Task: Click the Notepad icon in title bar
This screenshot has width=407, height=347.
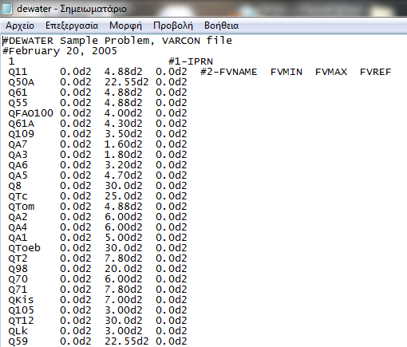Action: coord(6,9)
